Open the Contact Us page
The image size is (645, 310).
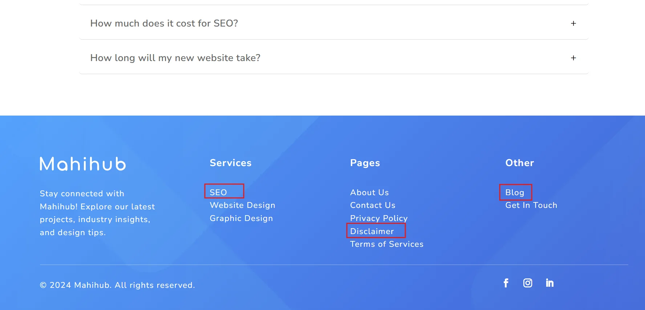point(373,205)
